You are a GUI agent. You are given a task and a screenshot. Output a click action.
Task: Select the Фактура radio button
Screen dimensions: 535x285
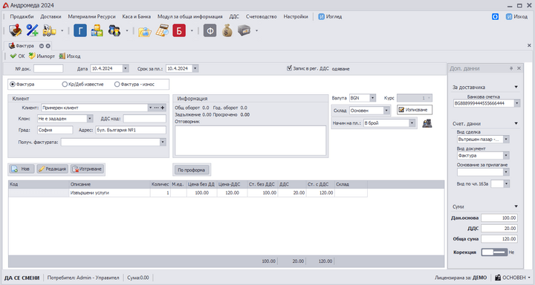click(x=13, y=84)
